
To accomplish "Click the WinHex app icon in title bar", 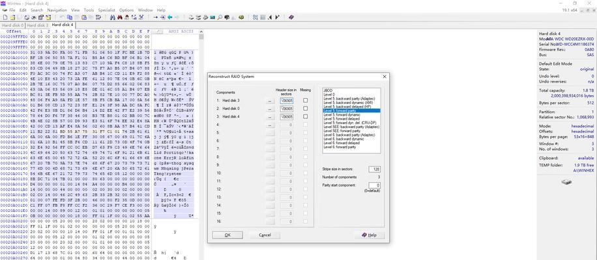I will (x=3, y=3).
